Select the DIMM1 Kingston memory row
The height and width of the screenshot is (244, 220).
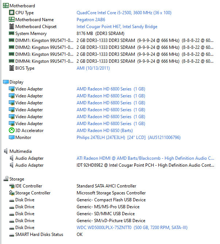(x=42, y=40)
